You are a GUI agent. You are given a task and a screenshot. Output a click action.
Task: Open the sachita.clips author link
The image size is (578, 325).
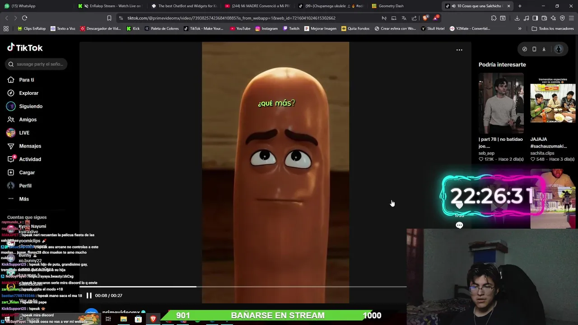pos(542,153)
